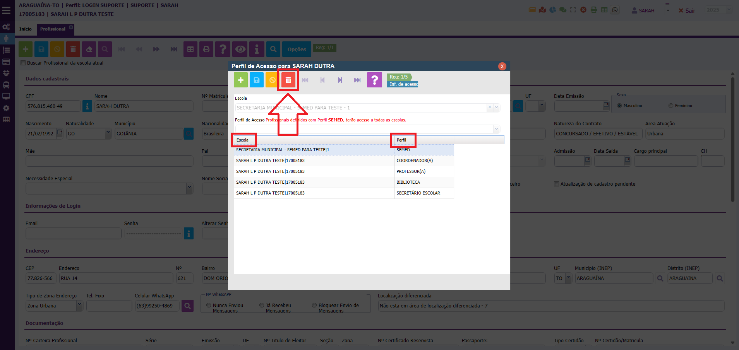The width and height of the screenshot is (739, 350).
Task: Open the Escola dropdown arrow in dialog
Action: click(x=497, y=108)
